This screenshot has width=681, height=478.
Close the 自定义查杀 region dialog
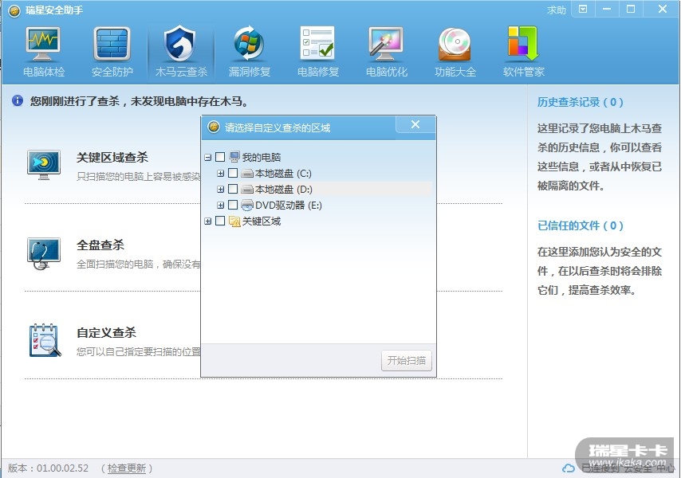pyautogui.click(x=415, y=124)
